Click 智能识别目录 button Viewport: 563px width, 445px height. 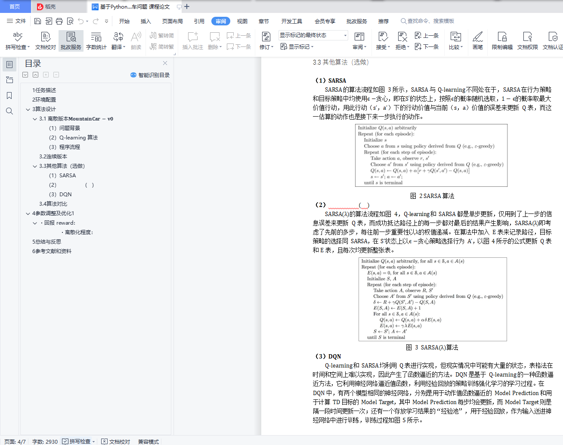[x=150, y=75]
